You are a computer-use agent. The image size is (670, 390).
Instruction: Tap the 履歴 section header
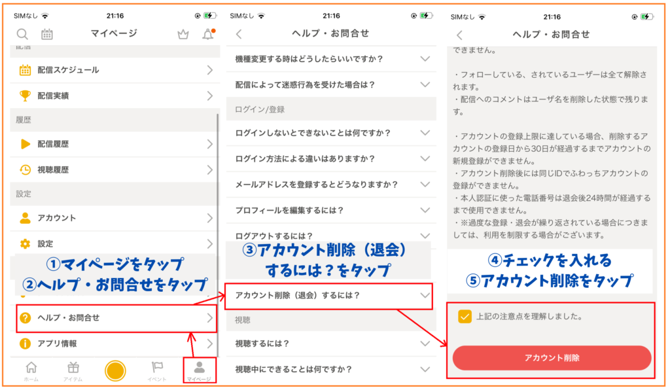pos(115,120)
